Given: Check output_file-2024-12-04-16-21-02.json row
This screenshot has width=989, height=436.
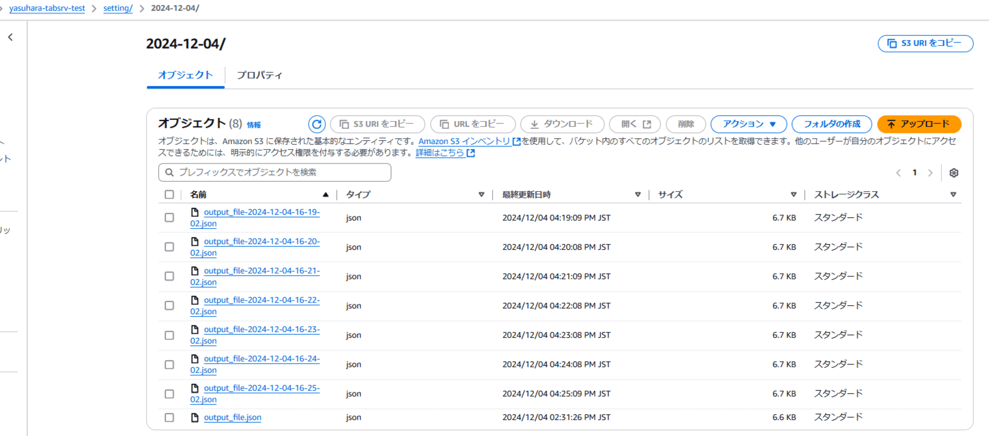Looking at the screenshot, I should pos(169,276).
